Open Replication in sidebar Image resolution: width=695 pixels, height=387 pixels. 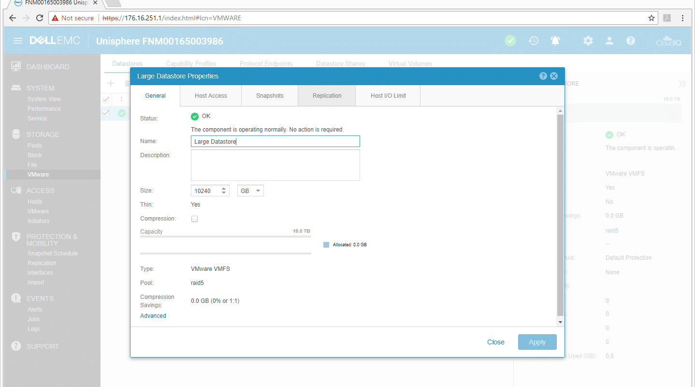coord(42,263)
